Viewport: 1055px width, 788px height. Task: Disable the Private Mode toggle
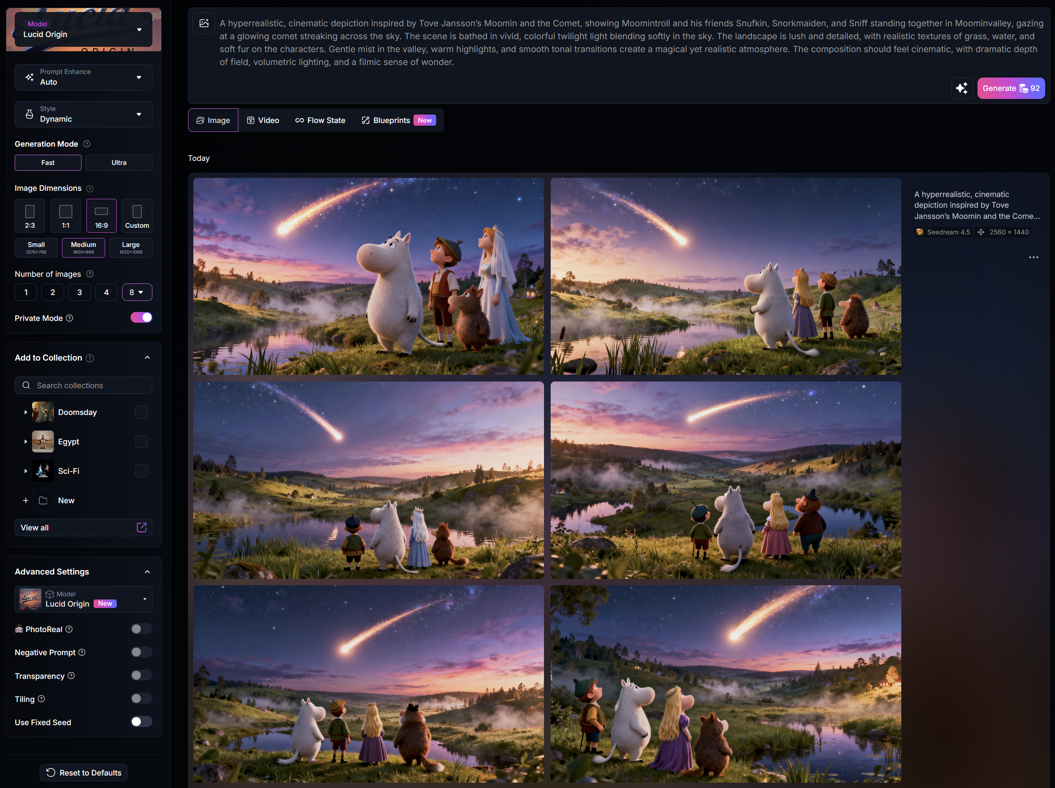coord(141,318)
